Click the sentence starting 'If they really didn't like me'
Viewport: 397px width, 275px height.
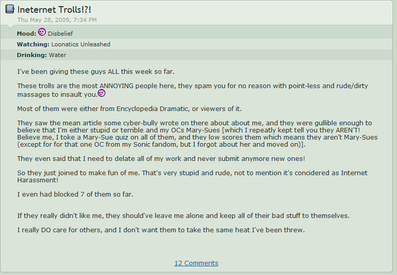click(x=183, y=215)
